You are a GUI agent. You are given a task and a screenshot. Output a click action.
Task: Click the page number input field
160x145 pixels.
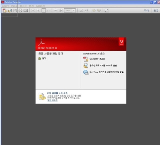(43, 10)
